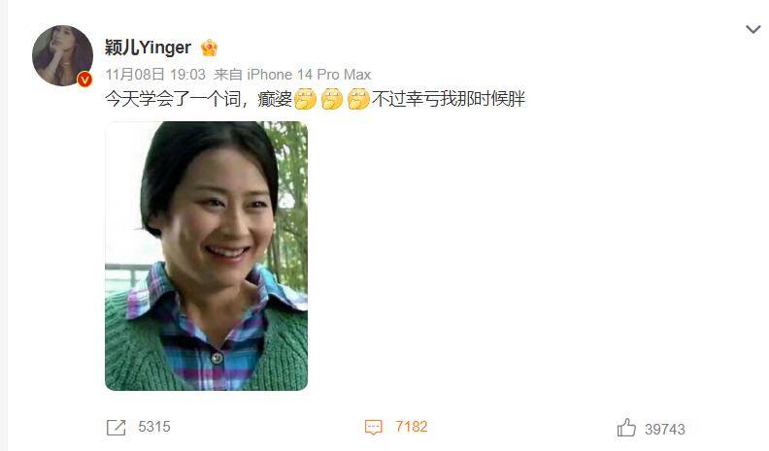Click the post text 不过幸亏我那时候胖
769x451 pixels.
[x=449, y=99]
